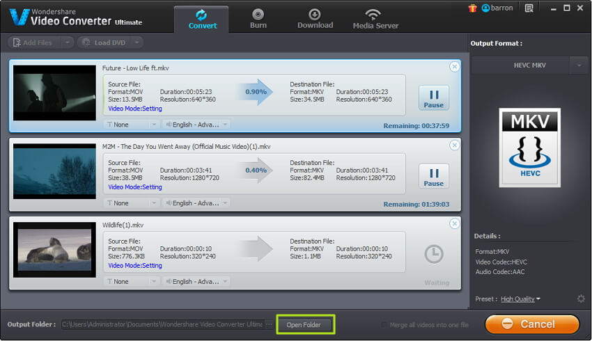Image resolution: width=592 pixels, height=341 pixels.
Task: Open audio track dropdown for M2M video
Action: [x=196, y=203]
